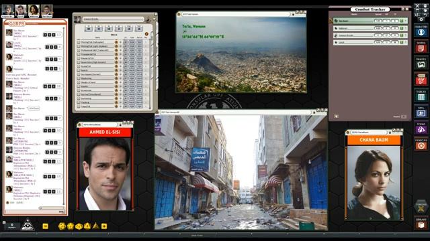
Task: Toggle the green icon on Lynch's row
Action: pos(402,42)
